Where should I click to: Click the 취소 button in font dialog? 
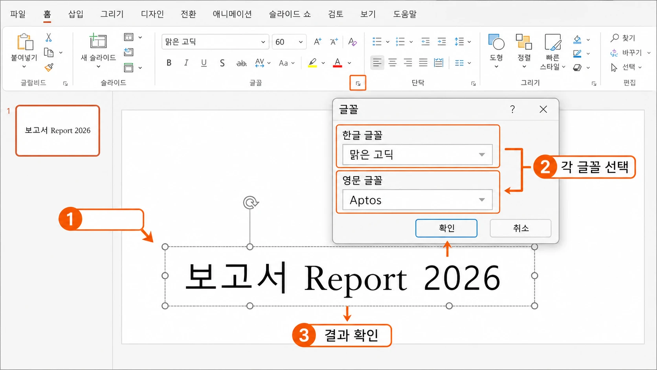coord(521,228)
